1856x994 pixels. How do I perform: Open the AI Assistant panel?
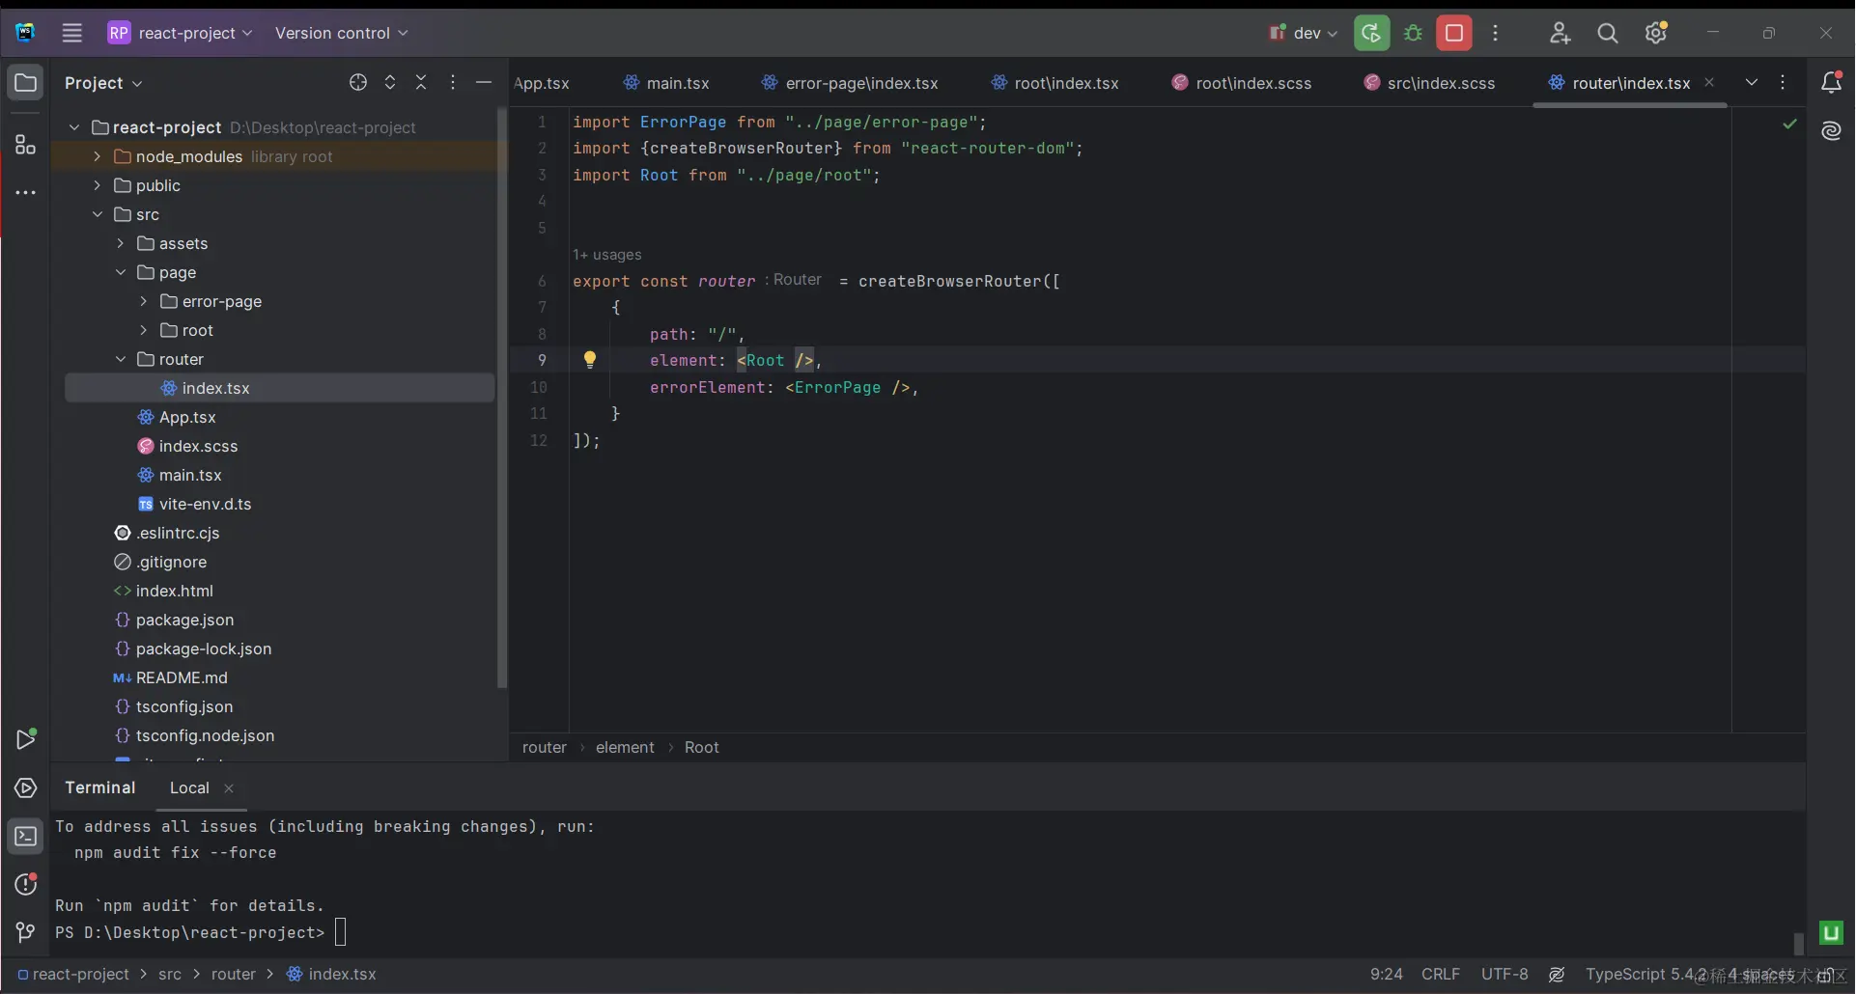pyautogui.click(x=1832, y=131)
